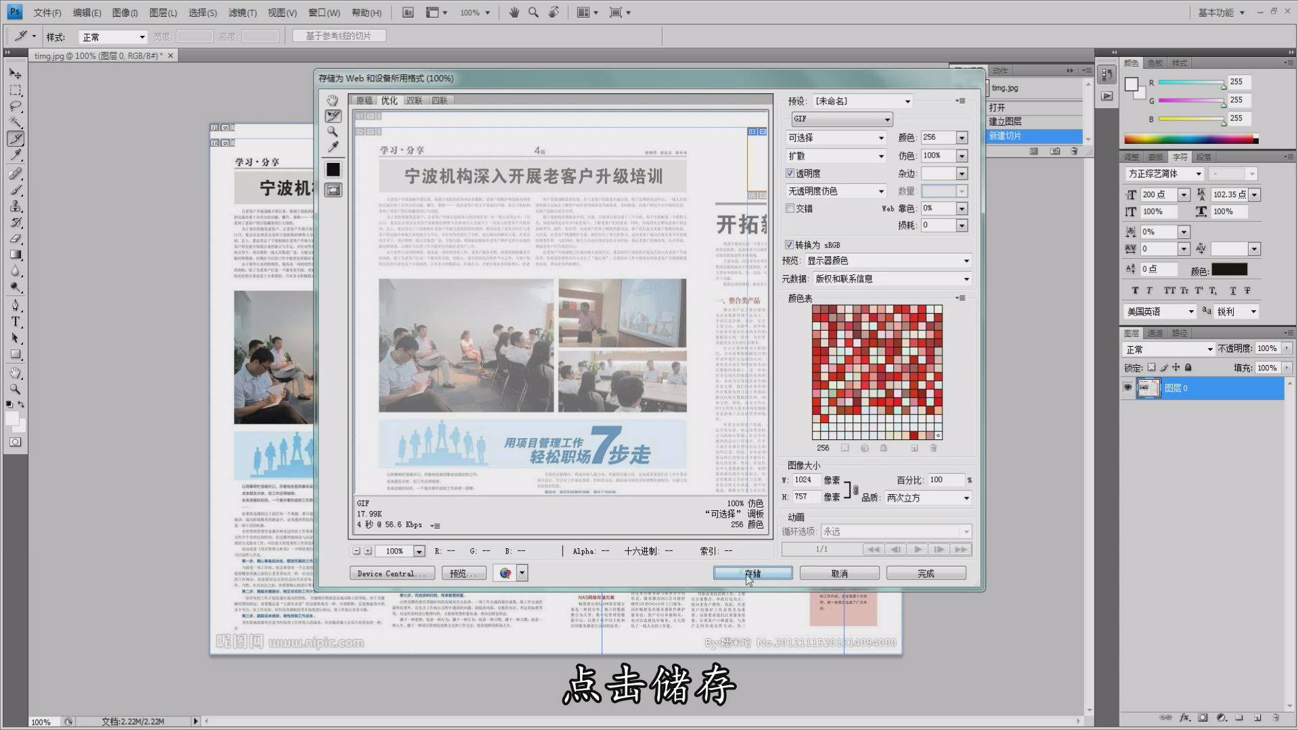Click the browser preview globe icon
Viewport: 1298px width, 730px height.
pyautogui.click(x=505, y=573)
